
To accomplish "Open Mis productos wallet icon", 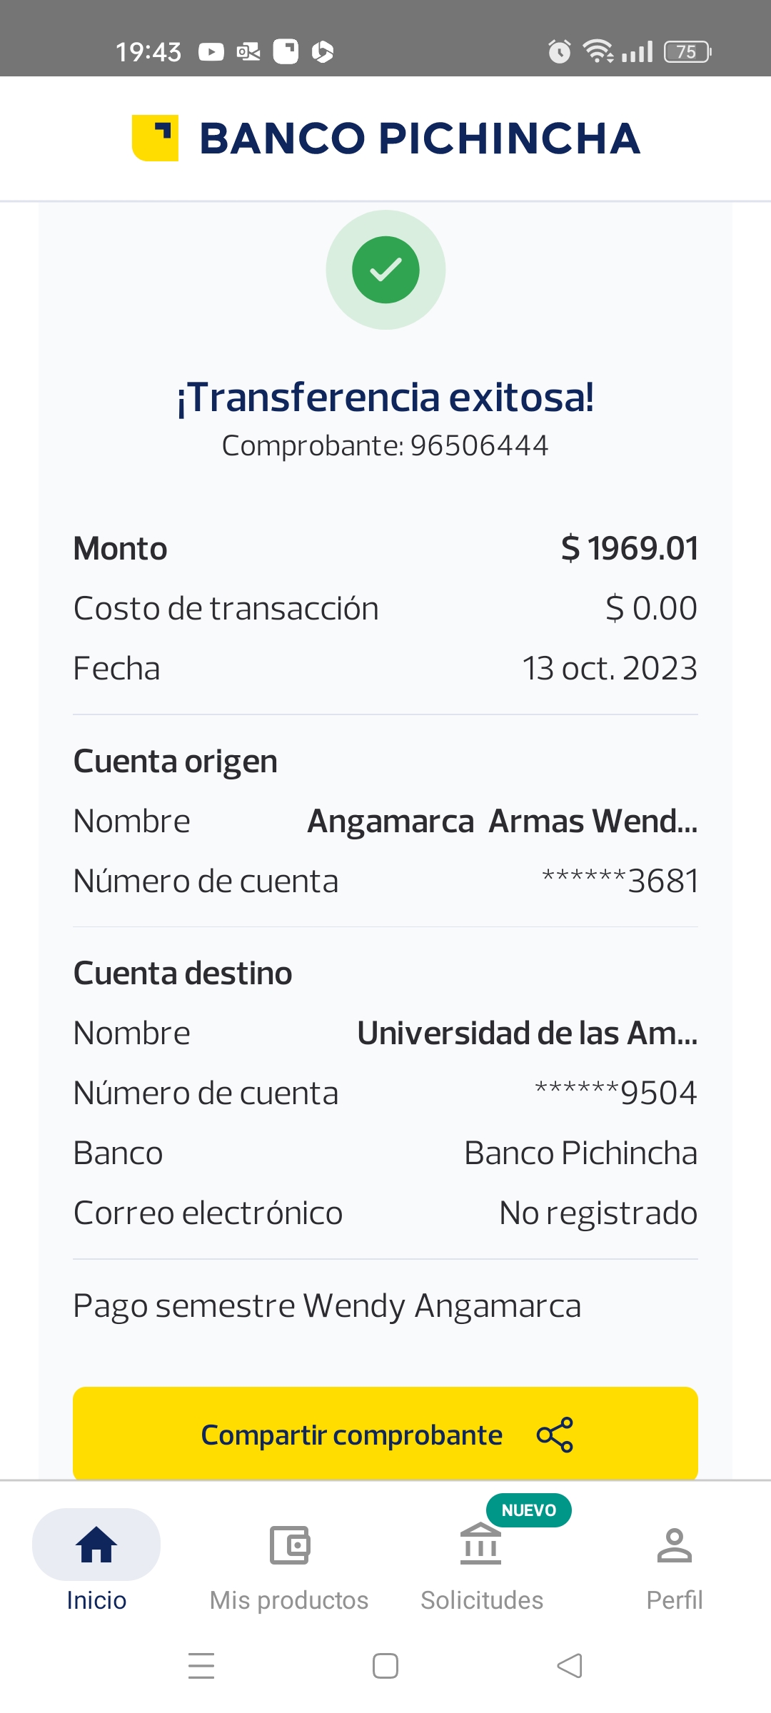I will click(289, 1545).
